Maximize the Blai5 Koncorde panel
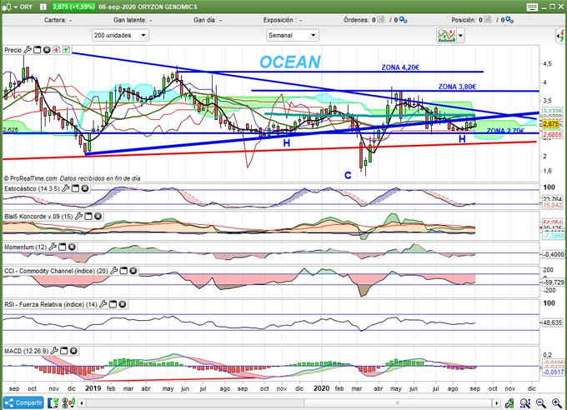The image size is (567, 410). (x=88, y=216)
